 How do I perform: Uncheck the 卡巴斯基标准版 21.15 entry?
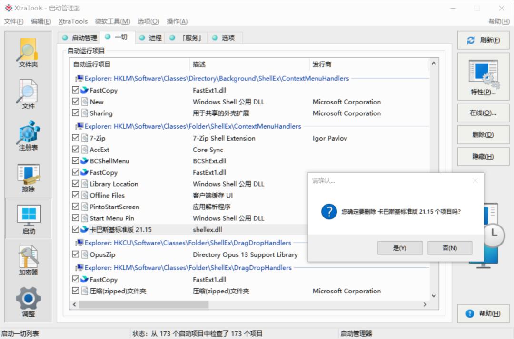pos(76,229)
